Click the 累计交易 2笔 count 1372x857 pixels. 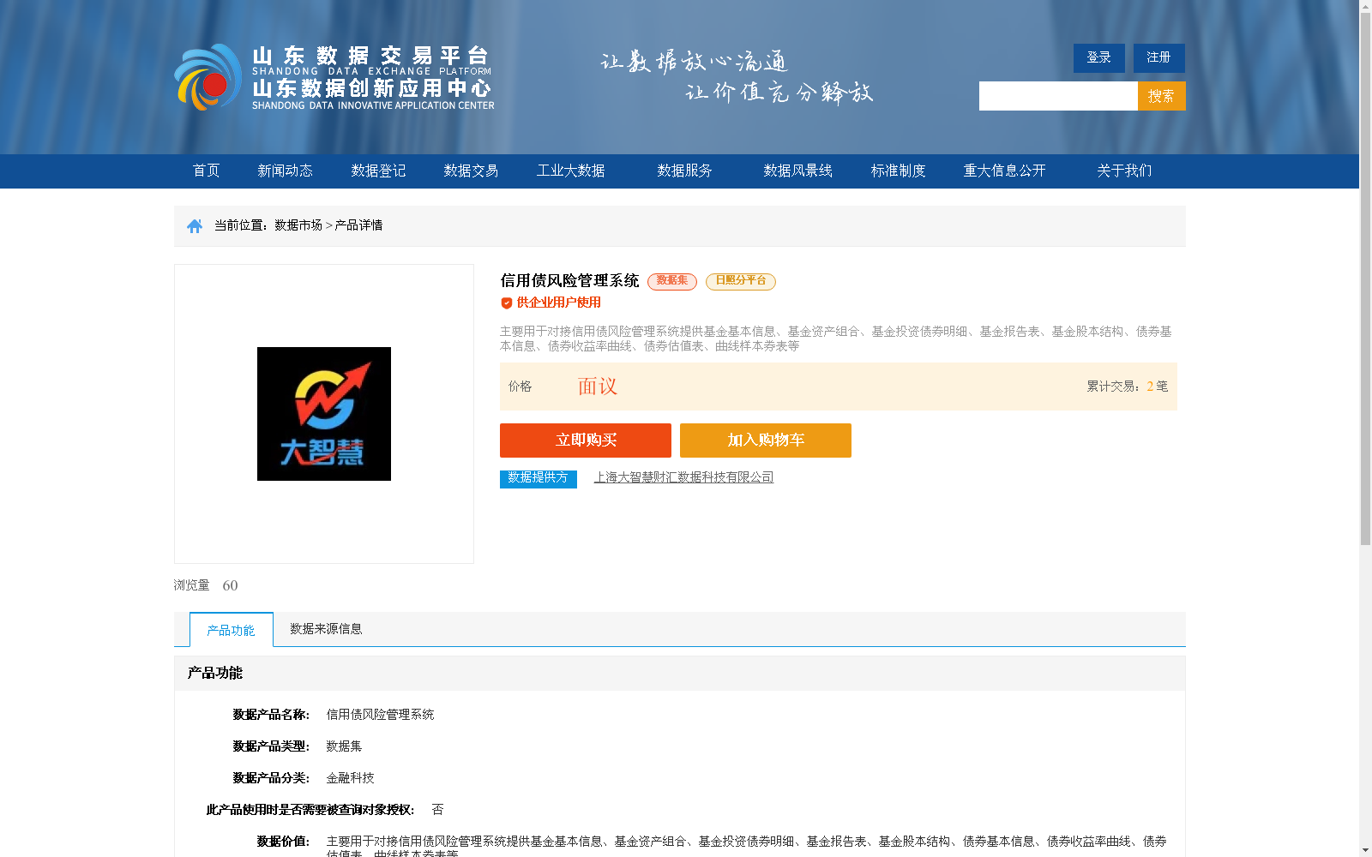click(x=1128, y=387)
